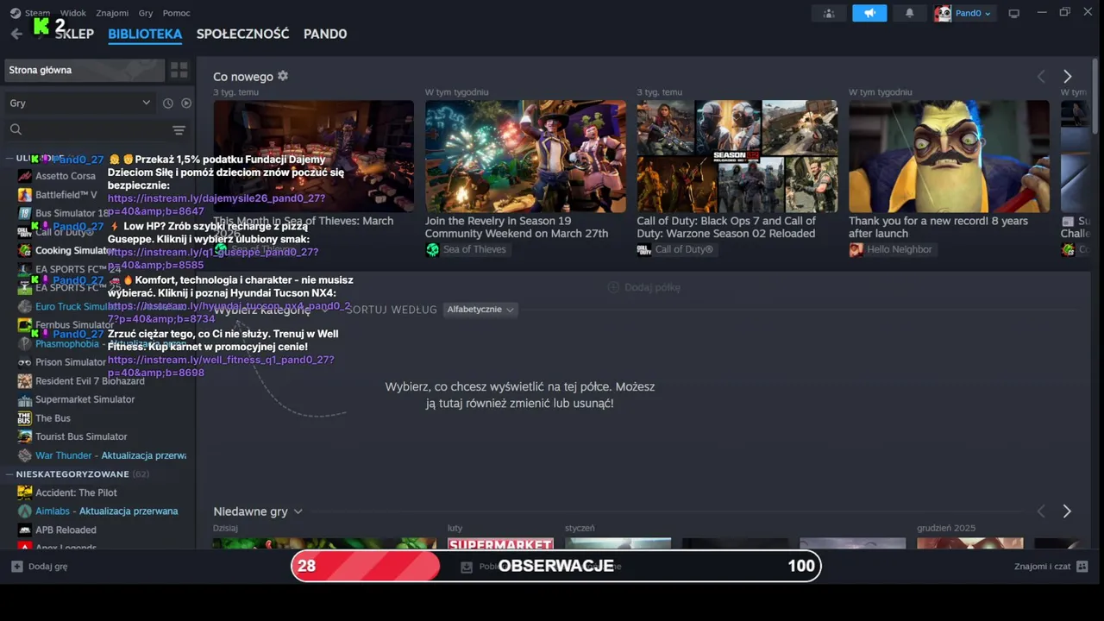
Task: Click The Bus game icon
Action: tap(25, 418)
